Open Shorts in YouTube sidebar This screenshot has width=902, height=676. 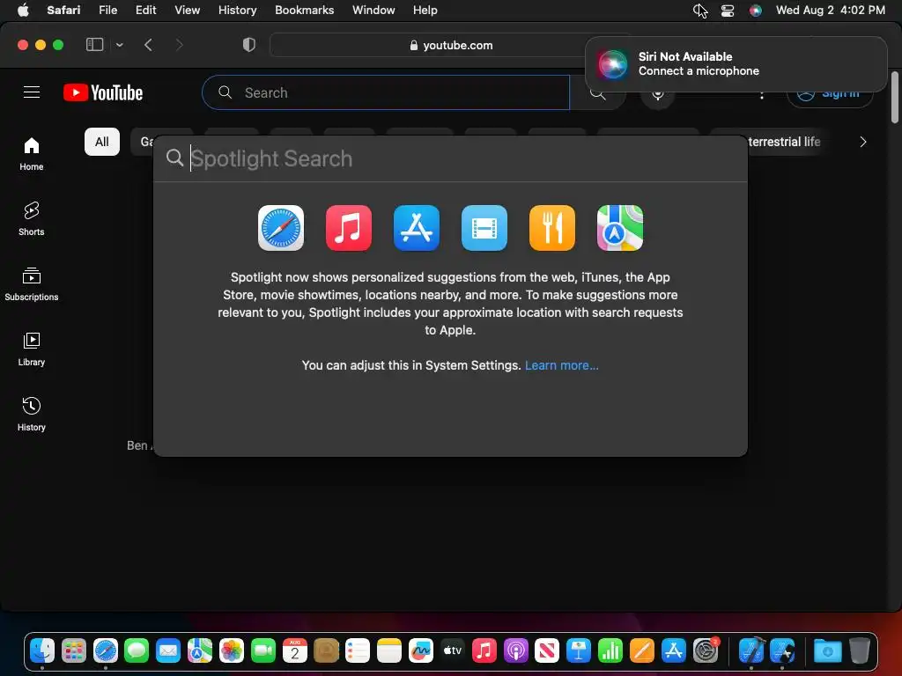click(x=32, y=219)
